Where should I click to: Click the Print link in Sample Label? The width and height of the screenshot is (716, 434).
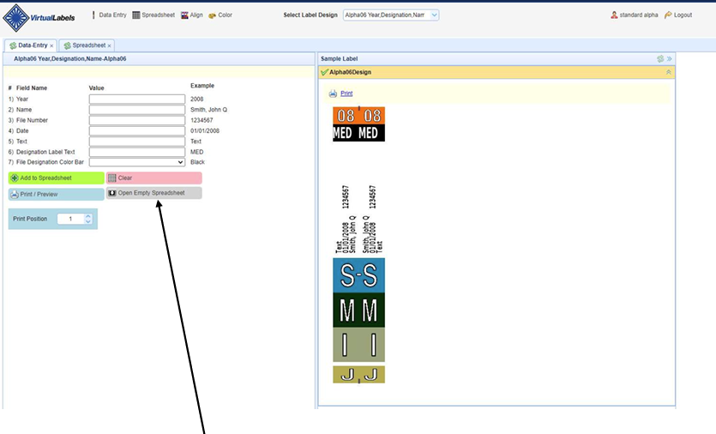(346, 93)
